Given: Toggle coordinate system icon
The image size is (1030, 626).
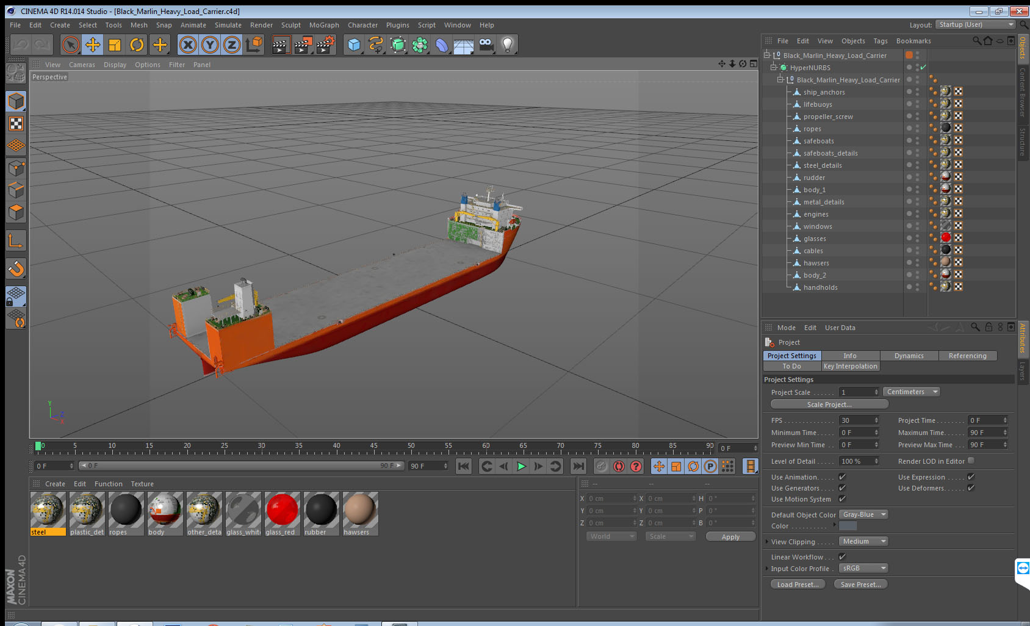Looking at the screenshot, I should click(x=254, y=45).
